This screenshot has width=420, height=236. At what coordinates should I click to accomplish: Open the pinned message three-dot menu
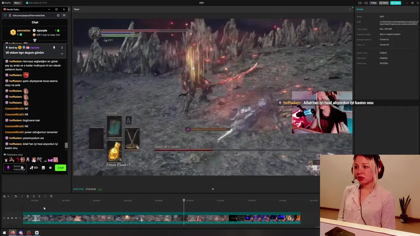(x=62, y=48)
